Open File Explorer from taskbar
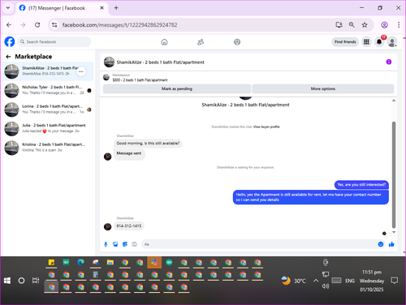Image resolution: width=406 pixels, height=305 pixels. tap(110, 262)
